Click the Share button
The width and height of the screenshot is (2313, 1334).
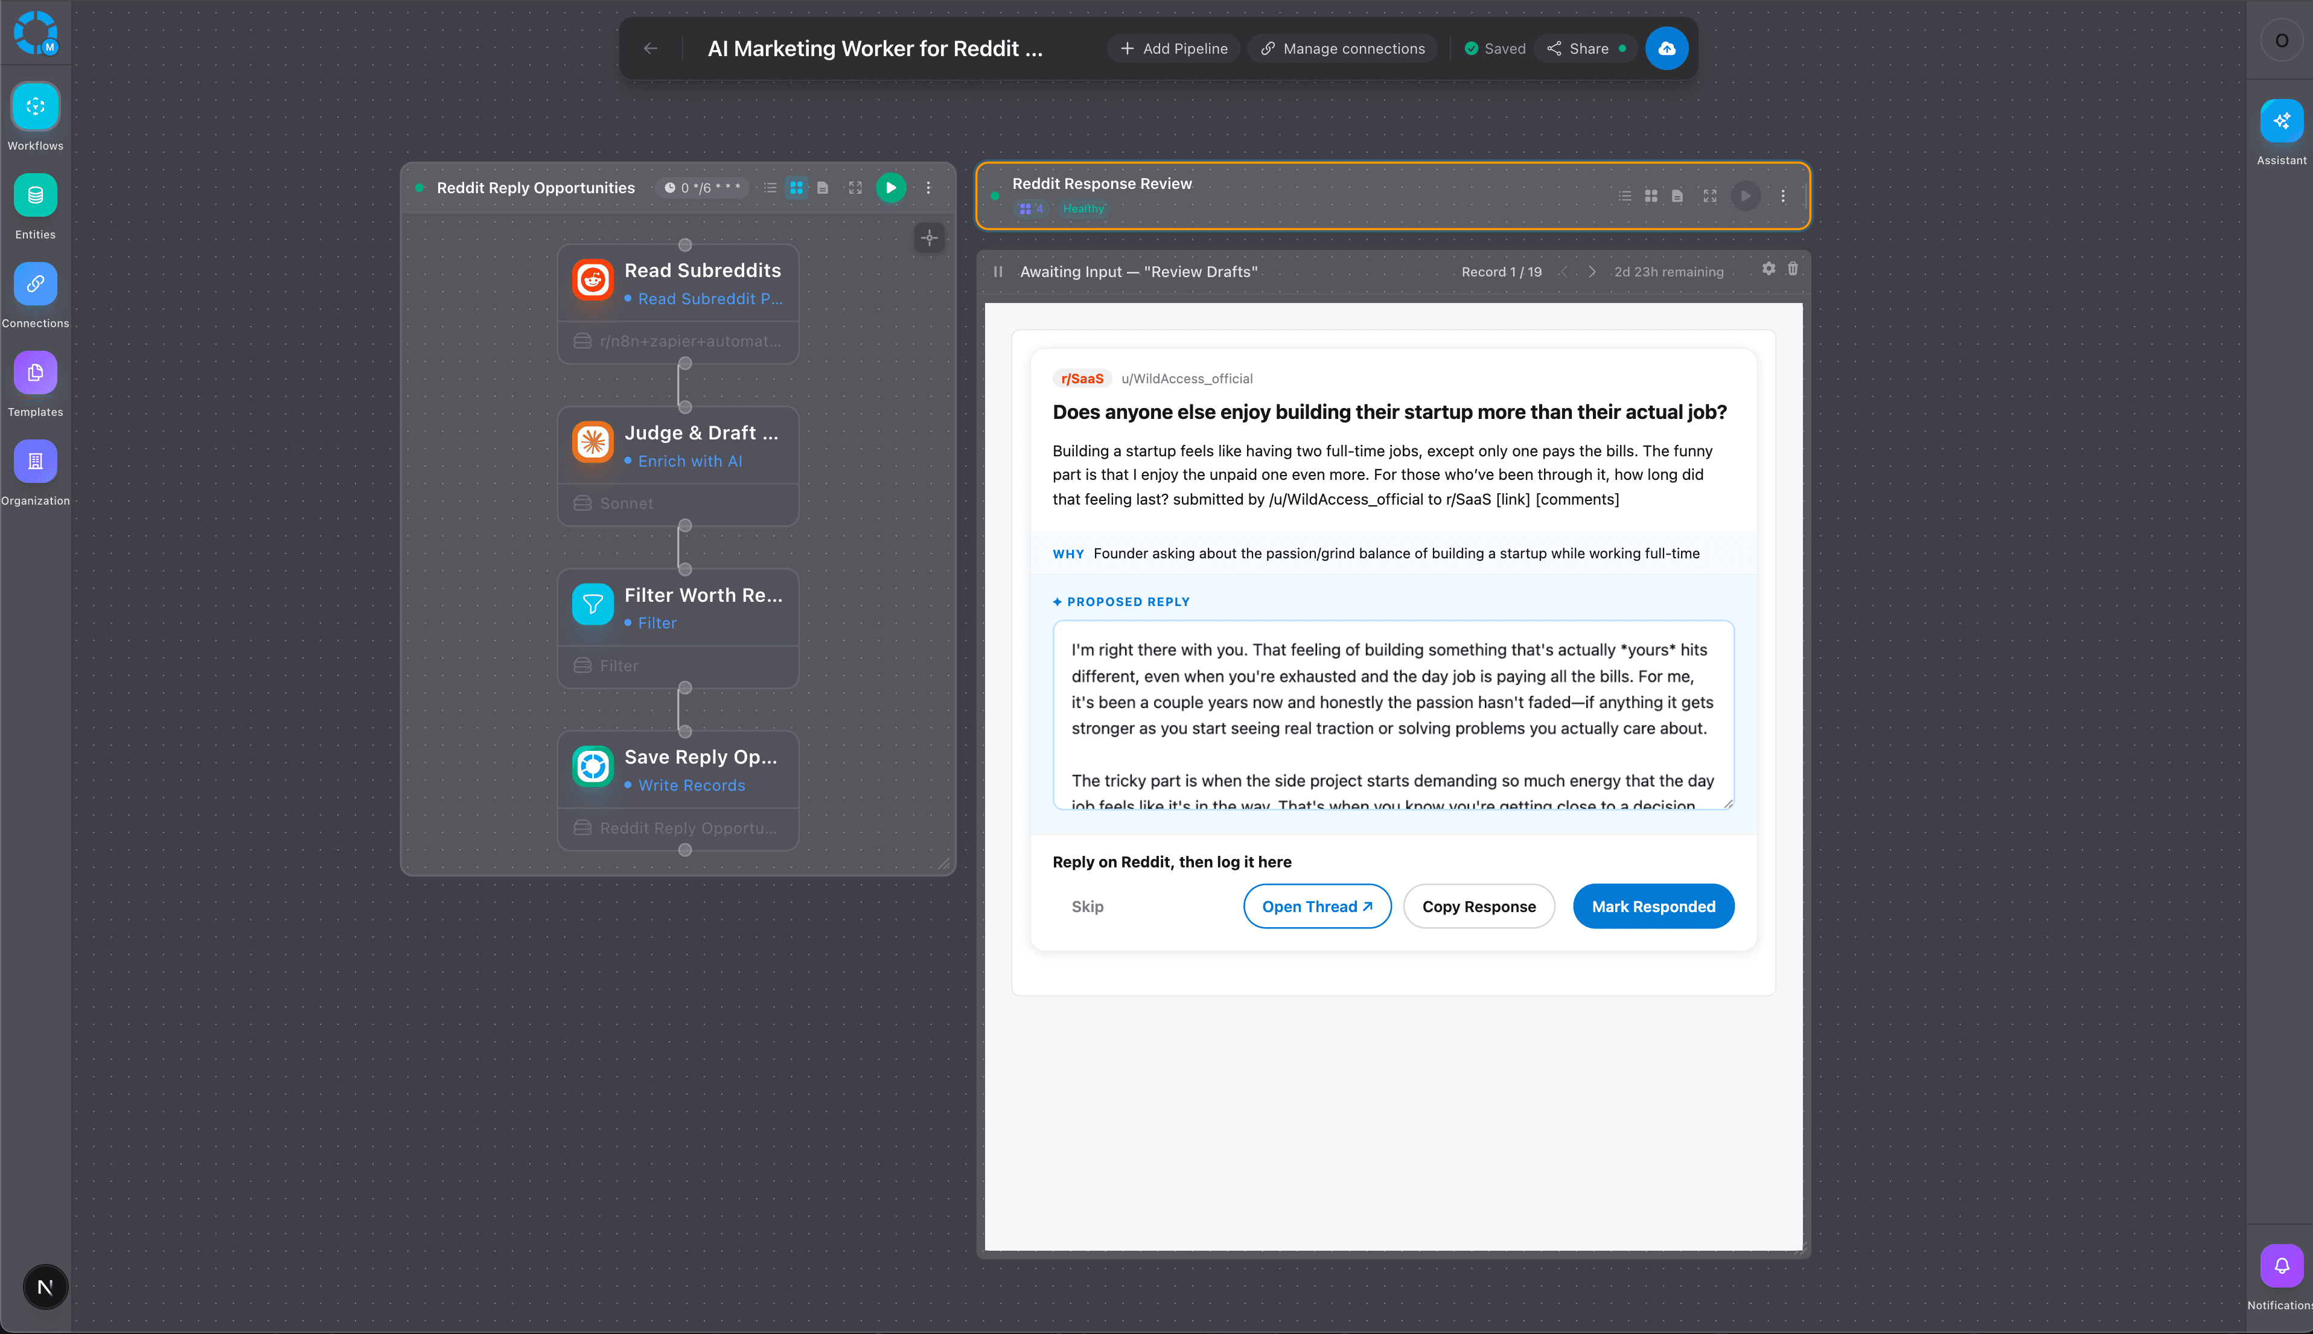click(x=1586, y=48)
